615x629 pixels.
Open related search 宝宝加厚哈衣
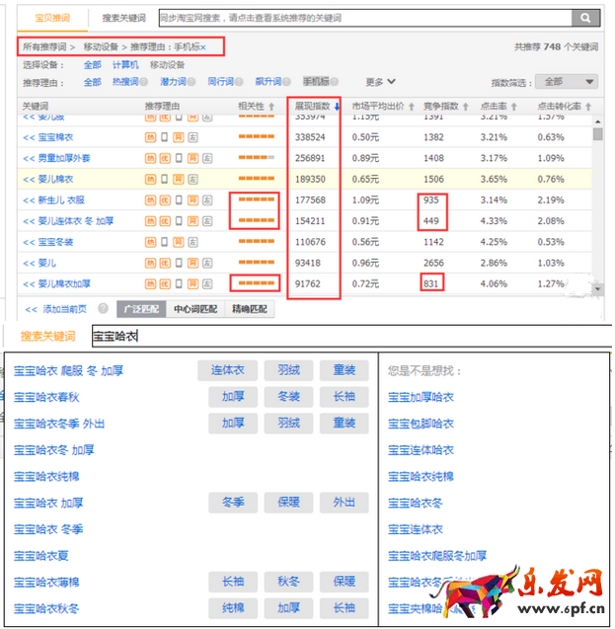tap(421, 397)
